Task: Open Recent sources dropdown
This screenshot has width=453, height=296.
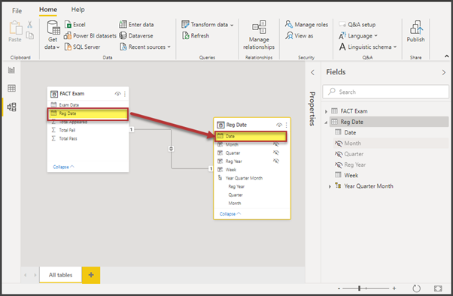Action: [x=145, y=47]
